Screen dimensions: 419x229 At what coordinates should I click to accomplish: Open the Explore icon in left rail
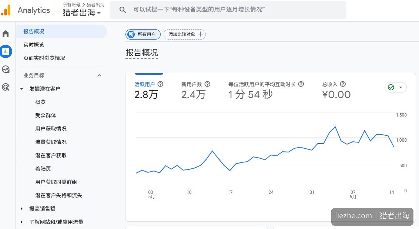(x=6, y=70)
